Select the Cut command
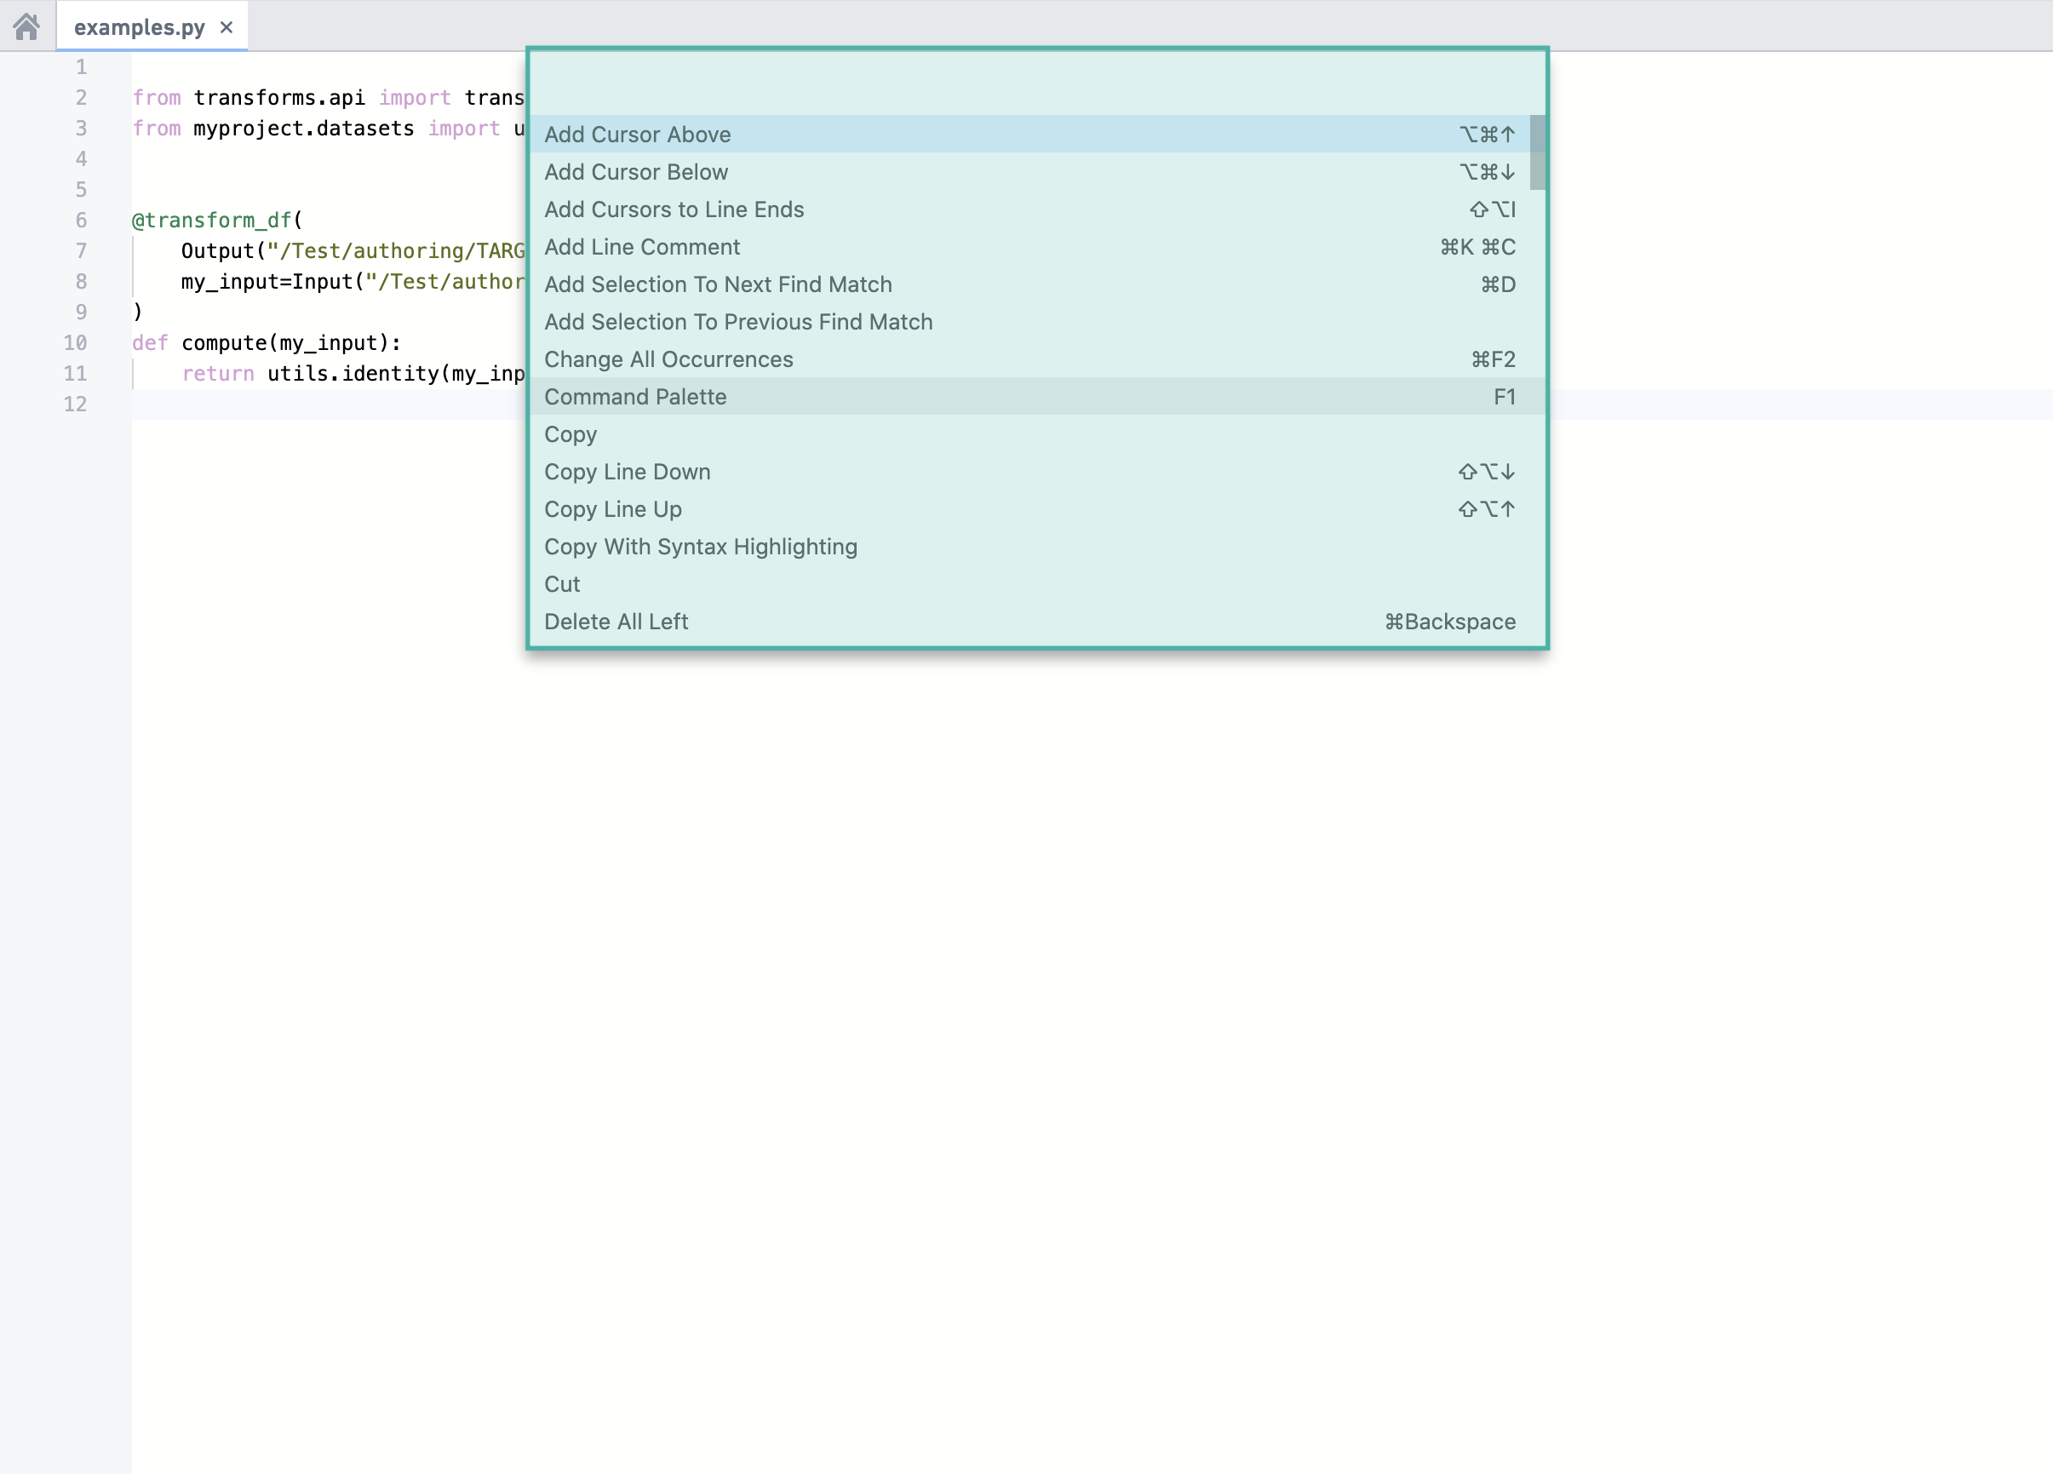Viewport: 2053px width, 1474px height. point(1036,584)
